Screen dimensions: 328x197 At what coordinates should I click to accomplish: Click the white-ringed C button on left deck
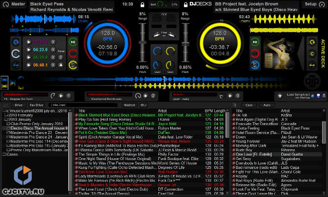(16, 54)
